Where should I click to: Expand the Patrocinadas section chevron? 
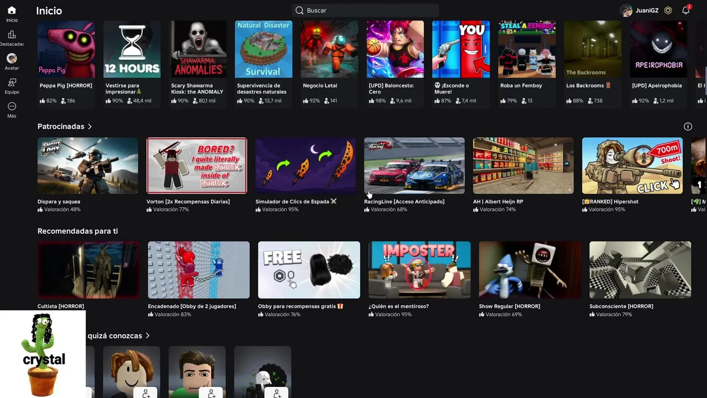[x=90, y=127]
